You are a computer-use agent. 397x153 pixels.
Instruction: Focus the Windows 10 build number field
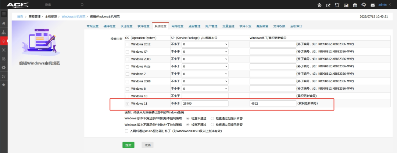(205, 96)
